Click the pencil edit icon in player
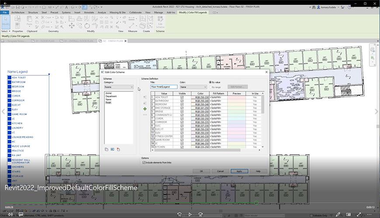380x218 pixels. point(338,215)
